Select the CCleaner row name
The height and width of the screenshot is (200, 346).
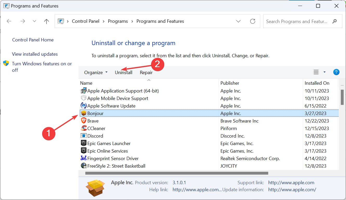(x=96, y=128)
